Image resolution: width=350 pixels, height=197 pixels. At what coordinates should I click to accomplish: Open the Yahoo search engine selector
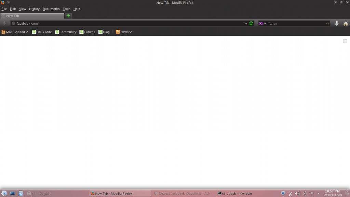(262, 24)
